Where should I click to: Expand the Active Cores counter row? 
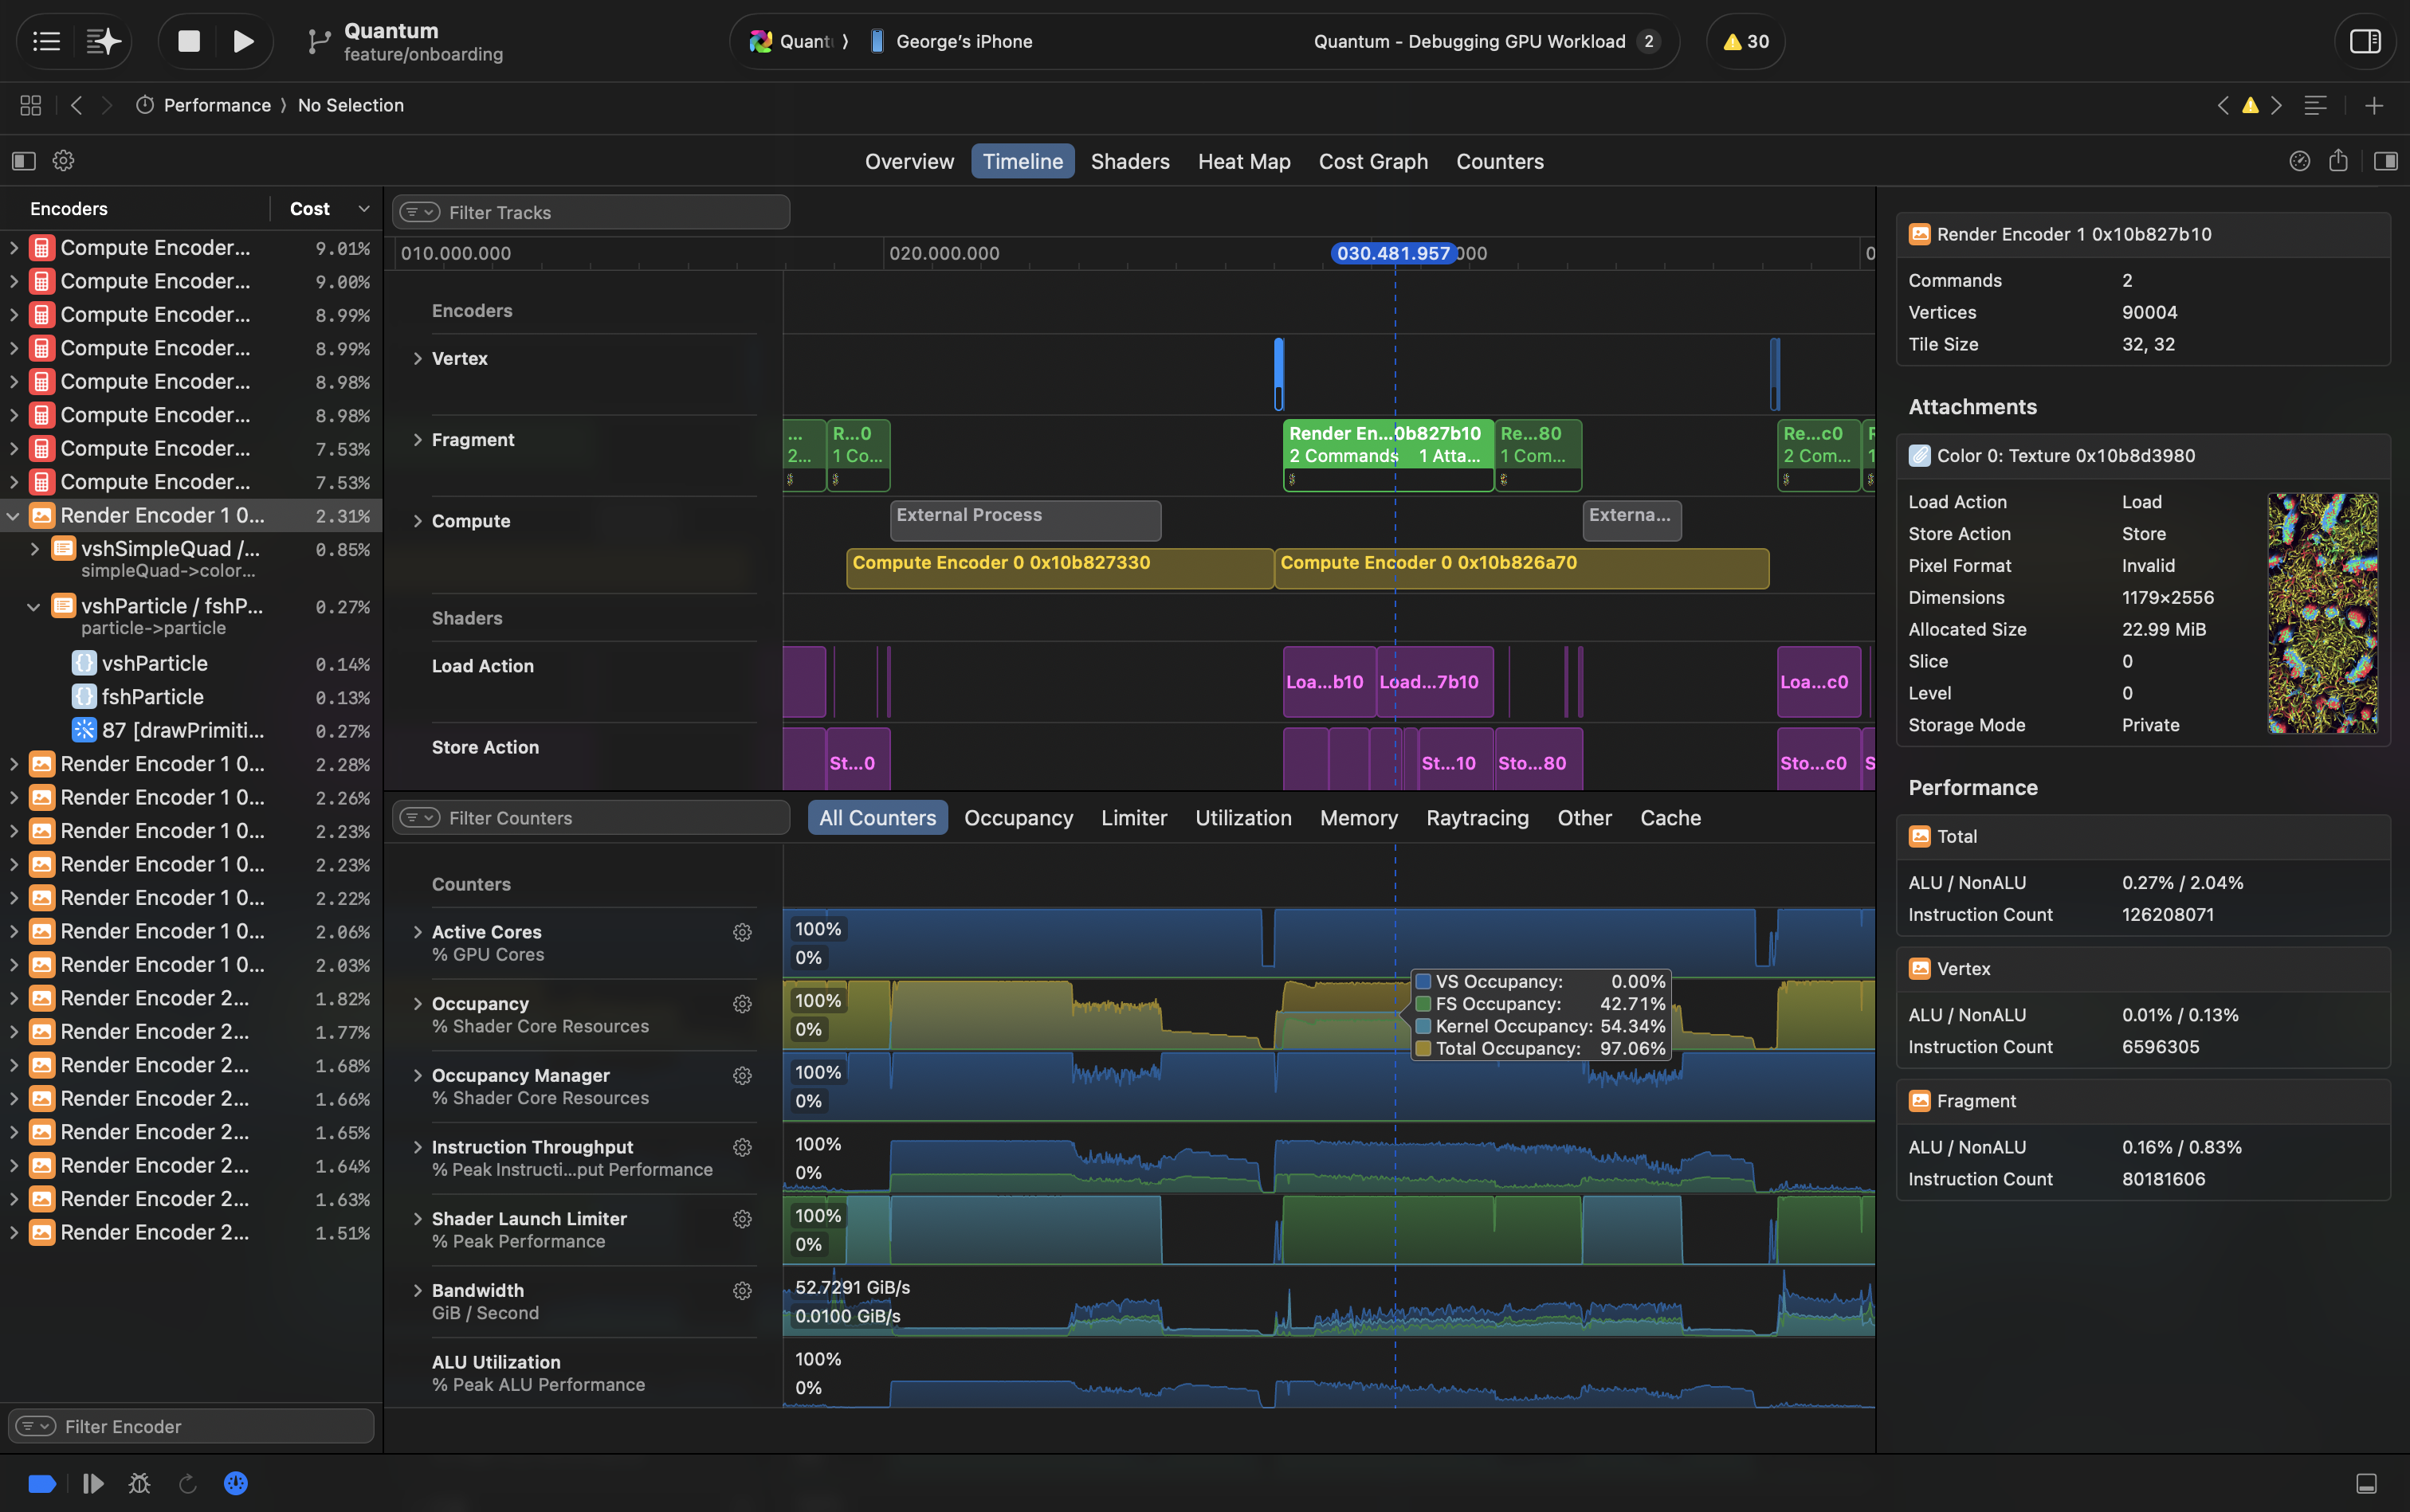pos(417,932)
